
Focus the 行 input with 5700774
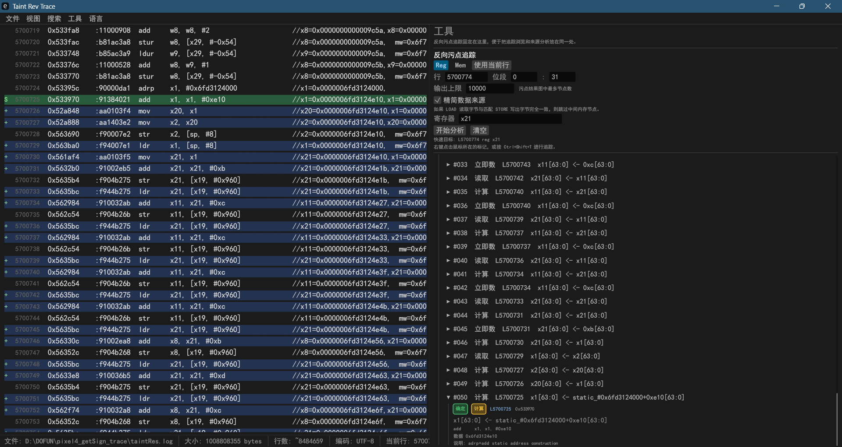tap(466, 77)
